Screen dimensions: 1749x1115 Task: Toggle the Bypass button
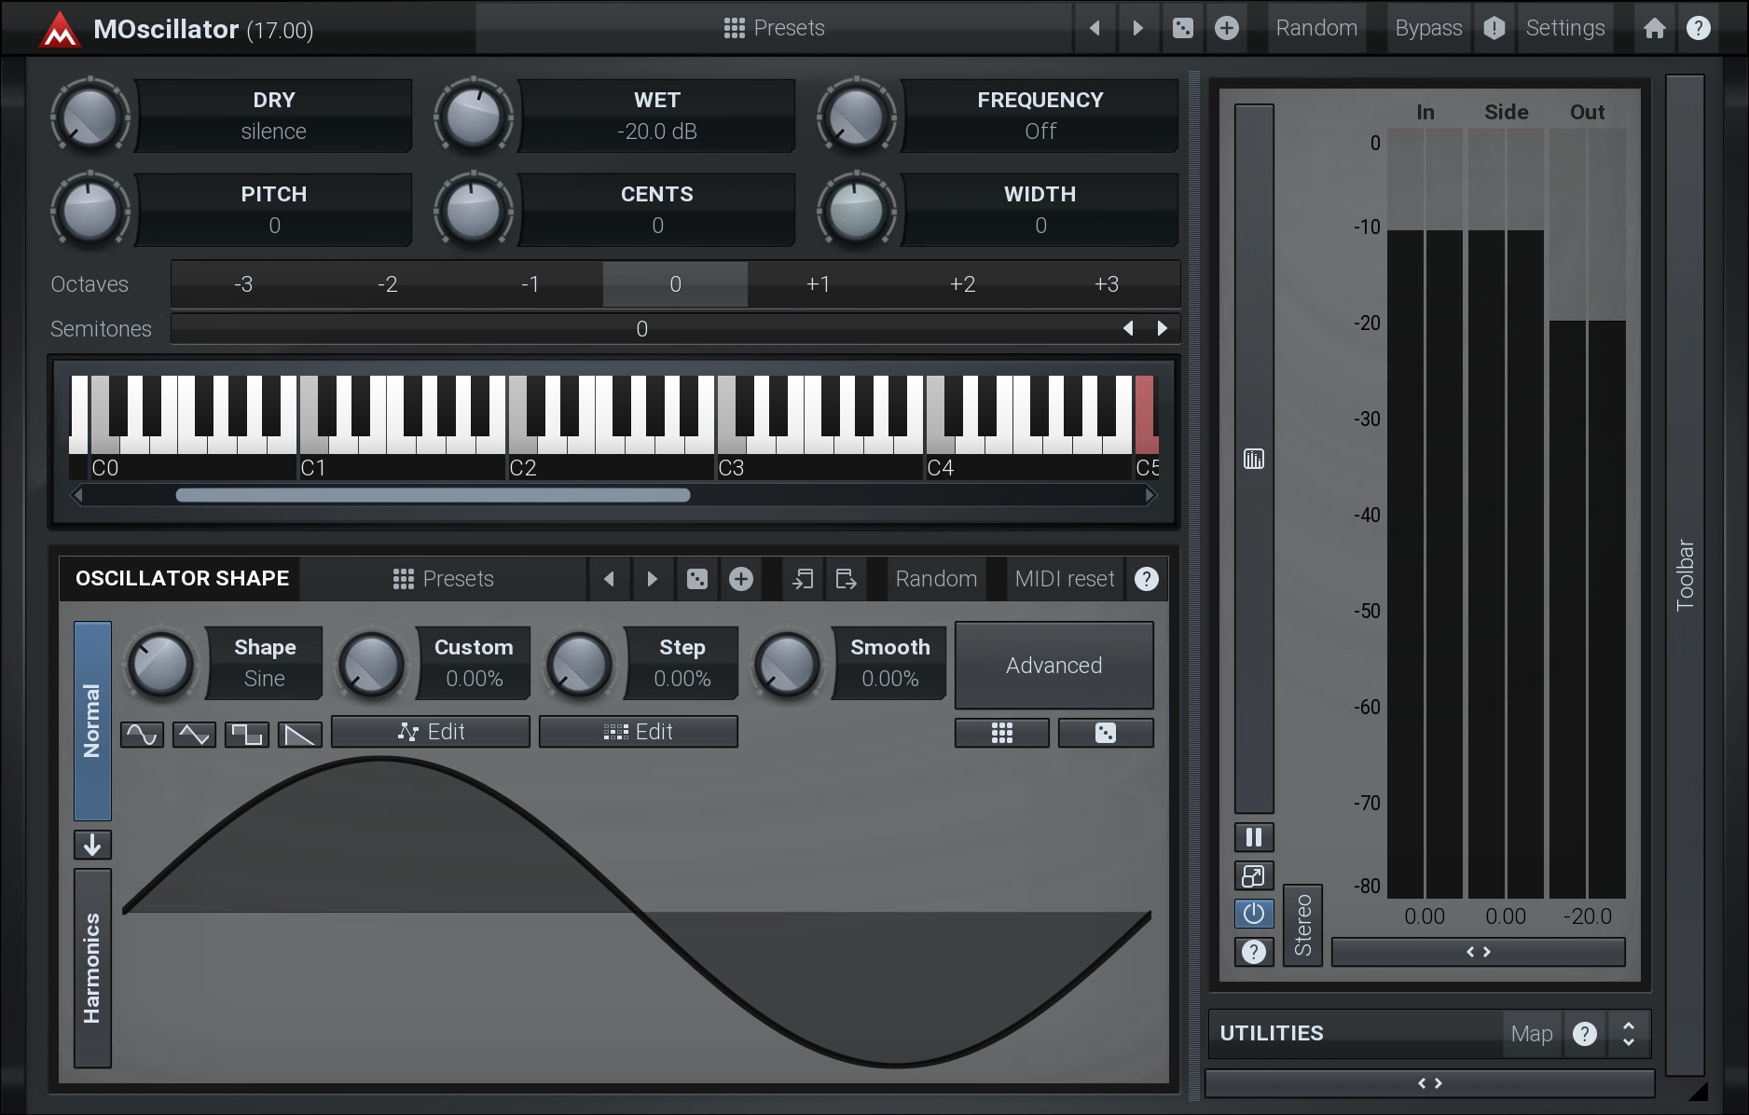[1427, 28]
